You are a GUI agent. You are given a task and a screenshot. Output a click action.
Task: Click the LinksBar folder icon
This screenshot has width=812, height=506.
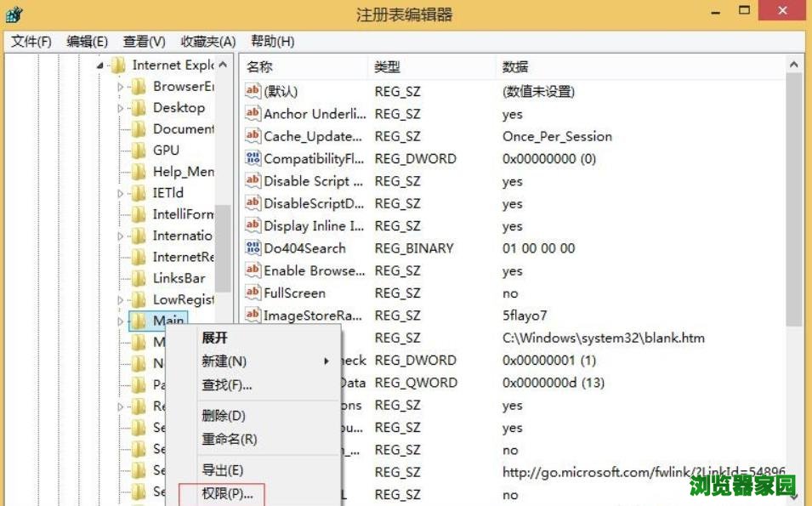coord(139,278)
